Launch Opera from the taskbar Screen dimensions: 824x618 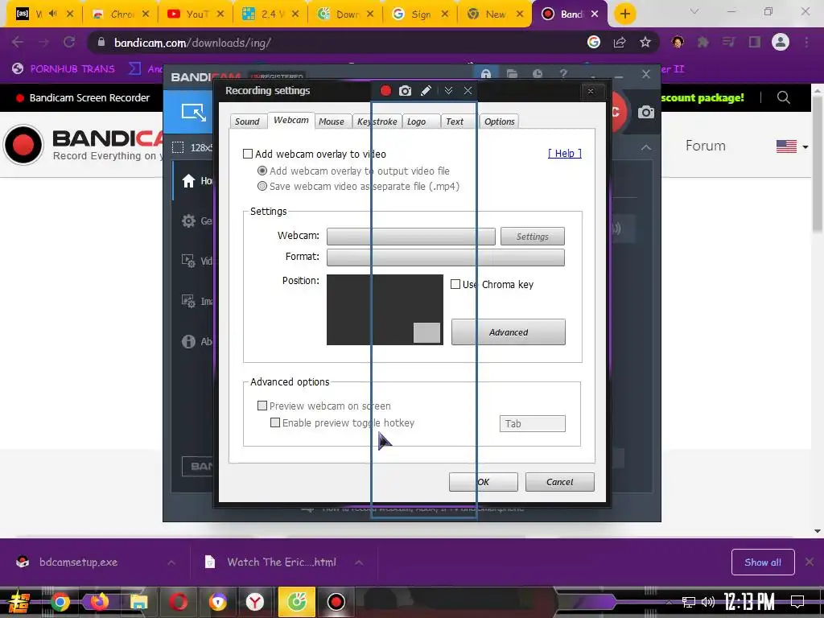pyautogui.click(x=178, y=601)
